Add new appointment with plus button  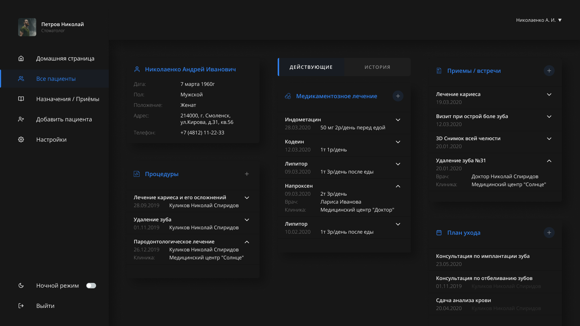click(549, 71)
